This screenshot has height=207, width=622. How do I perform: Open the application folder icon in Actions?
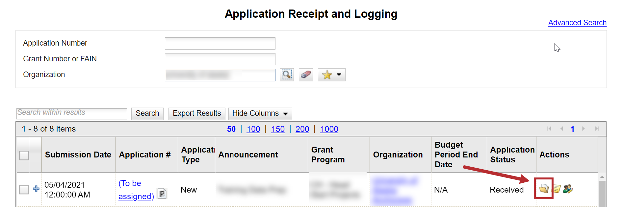click(x=544, y=189)
